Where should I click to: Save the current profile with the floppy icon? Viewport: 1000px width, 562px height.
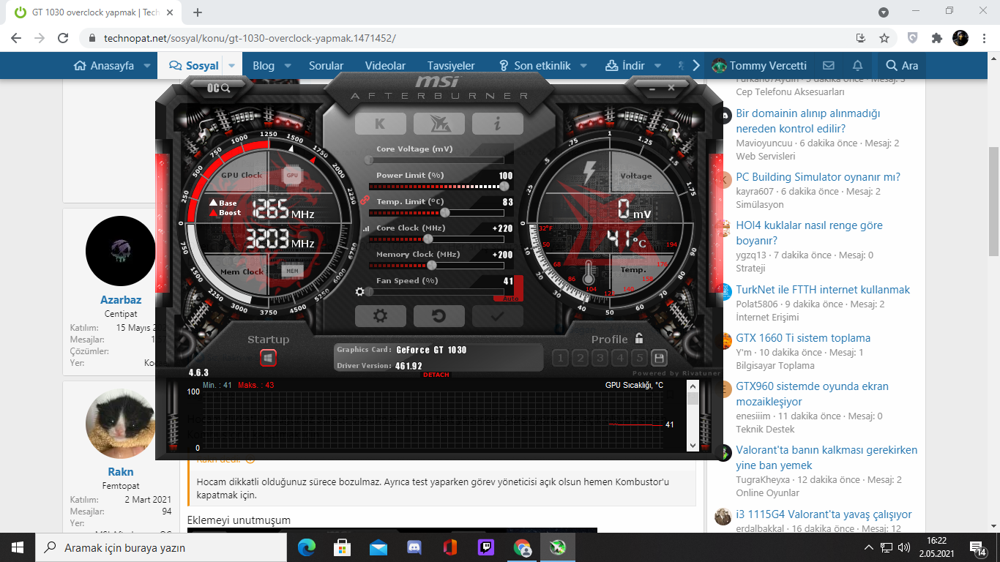coord(659,358)
